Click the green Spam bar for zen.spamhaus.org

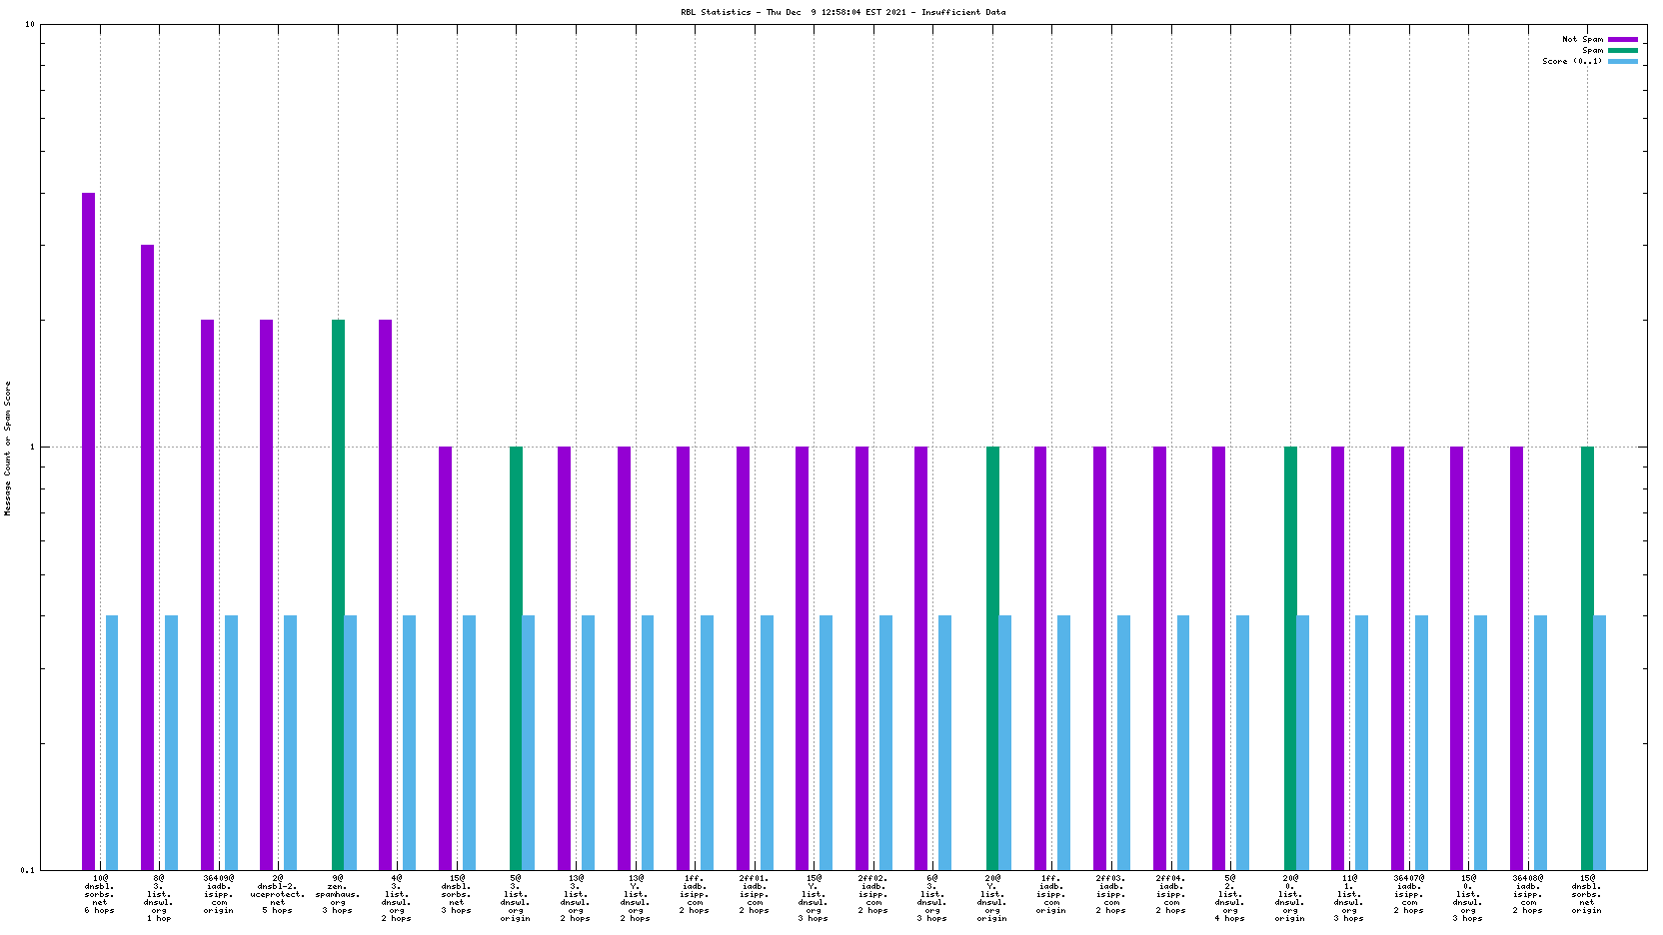point(339,593)
